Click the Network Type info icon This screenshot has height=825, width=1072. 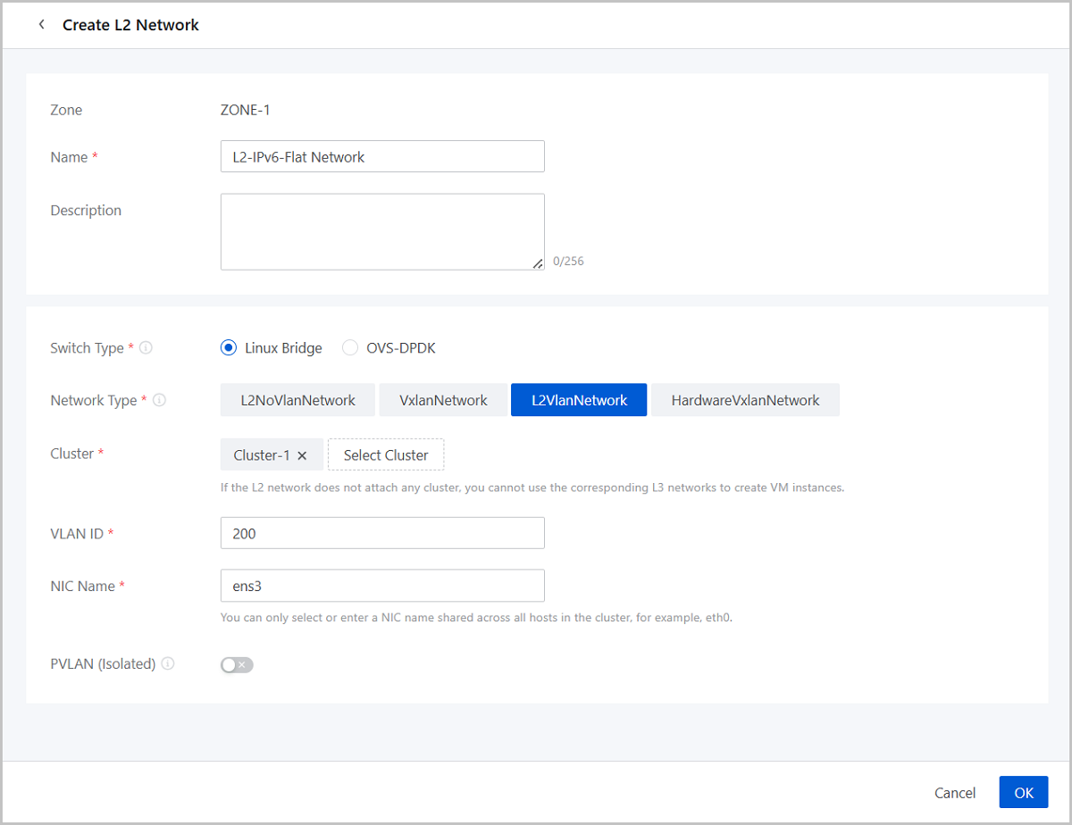point(160,401)
